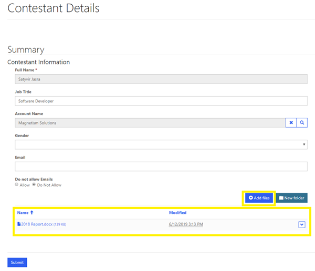Open the Gender dropdown

(161, 144)
